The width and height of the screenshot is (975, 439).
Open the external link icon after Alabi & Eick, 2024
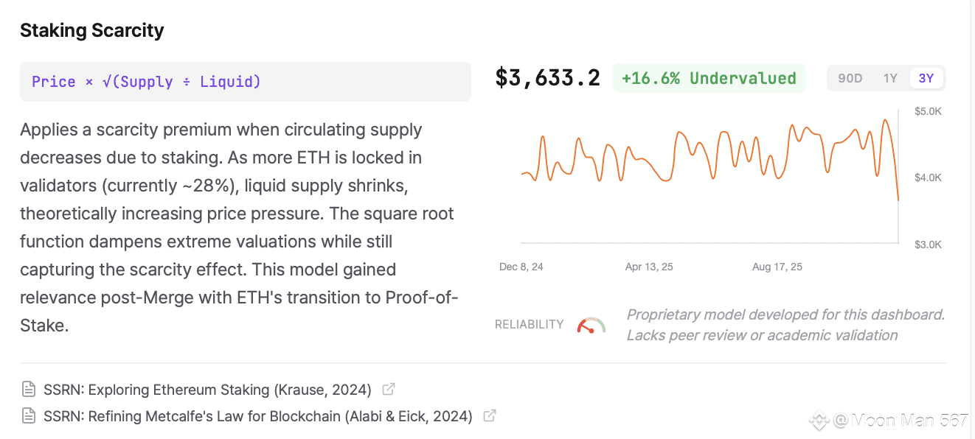click(489, 416)
